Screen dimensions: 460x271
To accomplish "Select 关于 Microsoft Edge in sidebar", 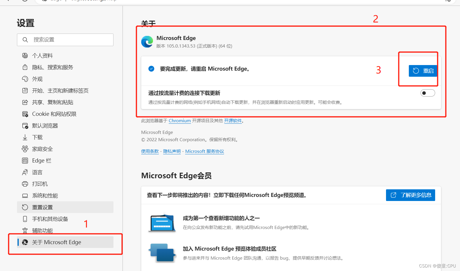I will pyautogui.click(x=65, y=242).
